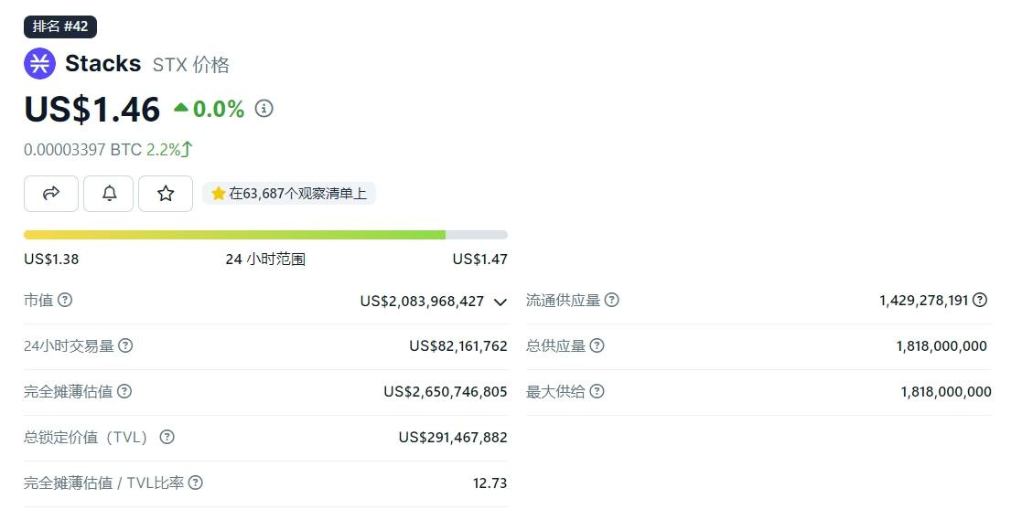Click the BTC price arrow 2.2%
This screenshot has height=509, width=1022.
click(x=170, y=149)
